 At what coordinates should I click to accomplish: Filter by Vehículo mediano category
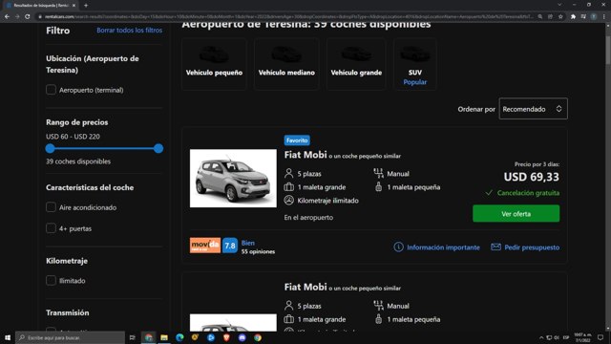286,64
